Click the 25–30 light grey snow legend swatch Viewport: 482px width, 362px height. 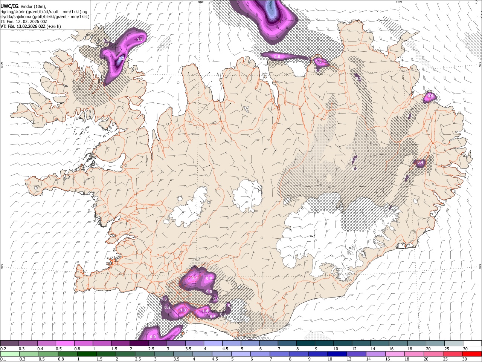454,344
